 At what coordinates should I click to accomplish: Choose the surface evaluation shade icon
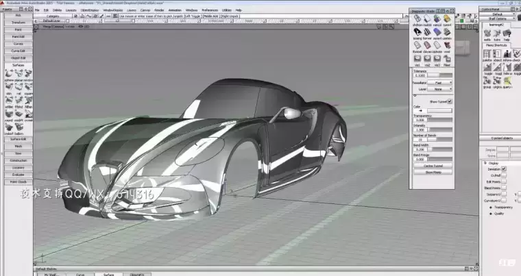pyautogui.click(x=437, y=32)
